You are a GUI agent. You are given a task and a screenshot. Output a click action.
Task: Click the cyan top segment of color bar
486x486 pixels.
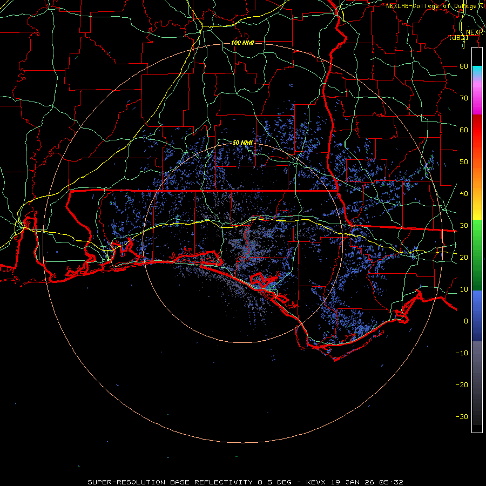point(477,71)
